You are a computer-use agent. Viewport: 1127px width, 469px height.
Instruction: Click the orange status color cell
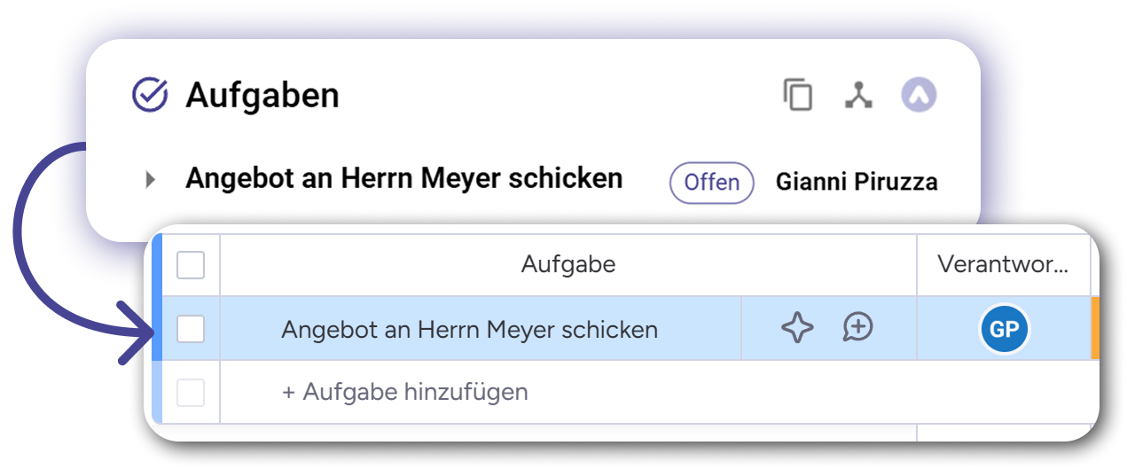pos(1095,329)
